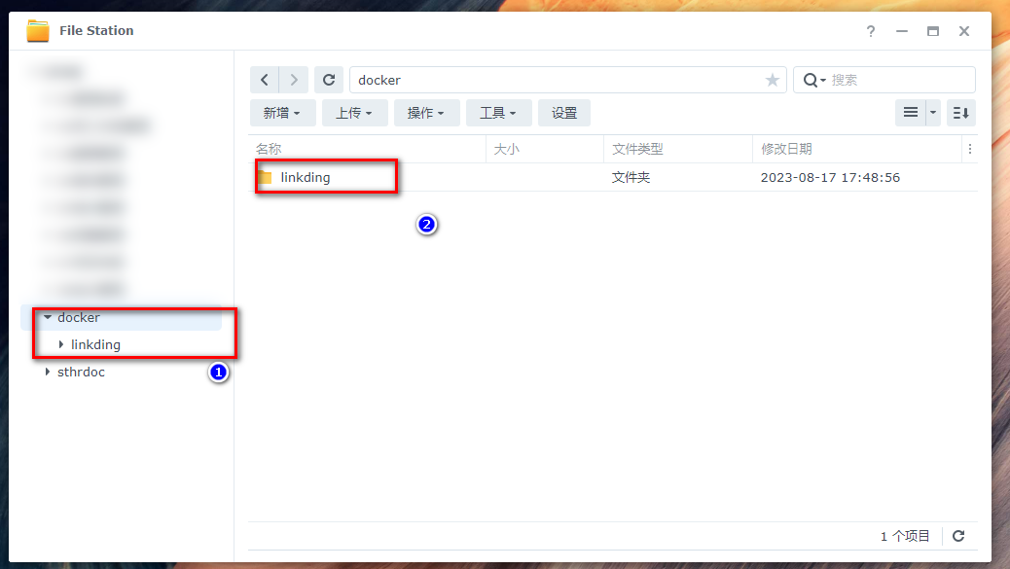Open the sort order options icon
1010x569 pixels.
coord(960,113)
